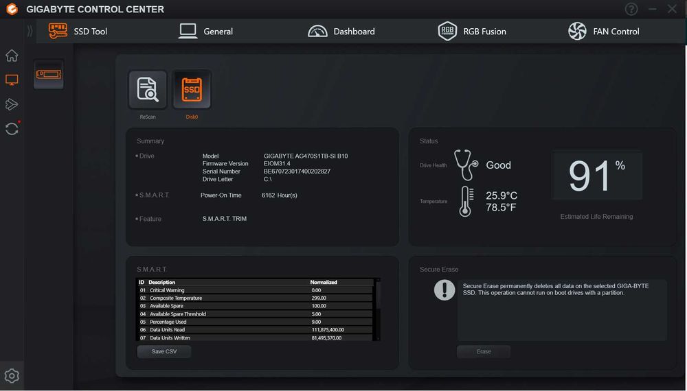Screen dimensions: 687x391
Task: Click the firmware version EIOM31.4
Action: (277, 163)
